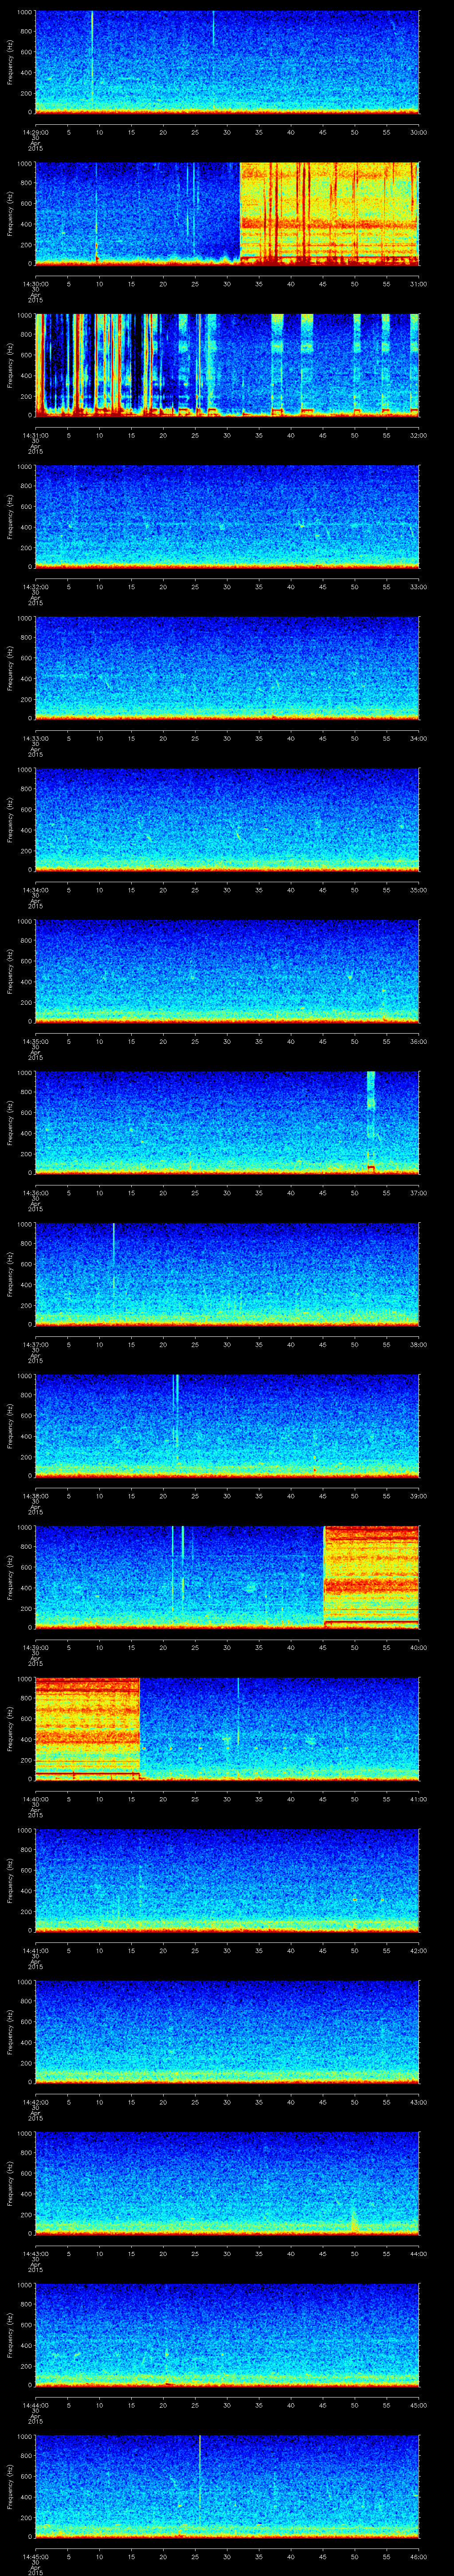This screenshot has width=454, height=2576.
Task: Click the spectrogram panel starting at 14:29:00
Action: click(227, 62)
